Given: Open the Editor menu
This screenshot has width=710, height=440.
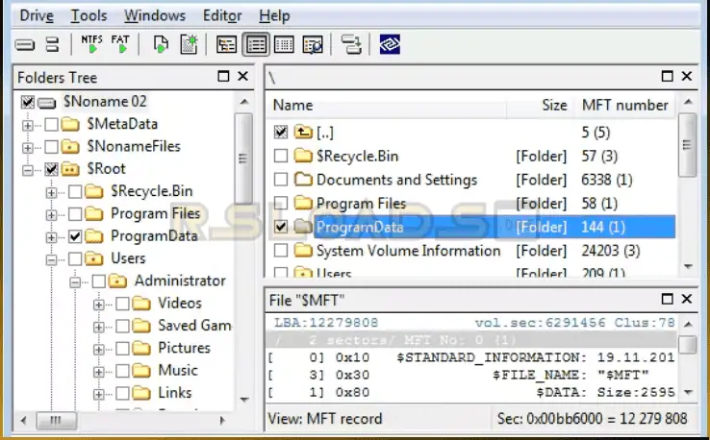Looking at the screenshot, I should (222, 16).
